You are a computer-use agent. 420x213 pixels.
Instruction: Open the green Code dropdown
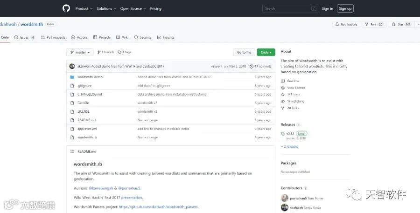pyautogui.click(x=266, y=53)
